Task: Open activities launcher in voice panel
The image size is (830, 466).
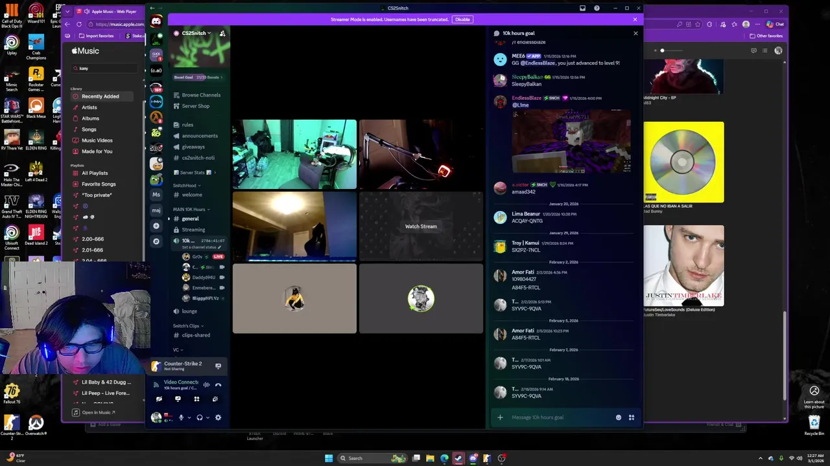Action: tap(196, 399)
